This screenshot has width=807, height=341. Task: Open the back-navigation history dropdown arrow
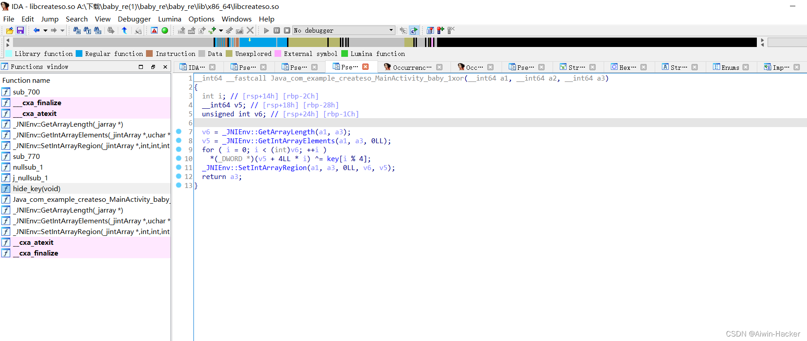point(45,30)
